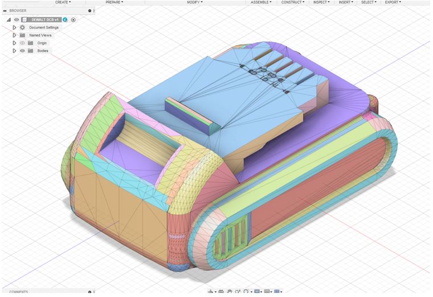Screen dimensions: 433x297
Task: Expand Document Settings in the browser
Action: click(14, 27)
